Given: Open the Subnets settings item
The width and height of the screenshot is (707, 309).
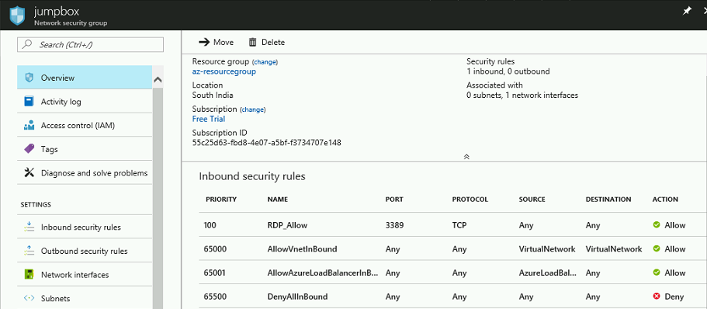Looking at the screenshot, I should click(85, 298).
